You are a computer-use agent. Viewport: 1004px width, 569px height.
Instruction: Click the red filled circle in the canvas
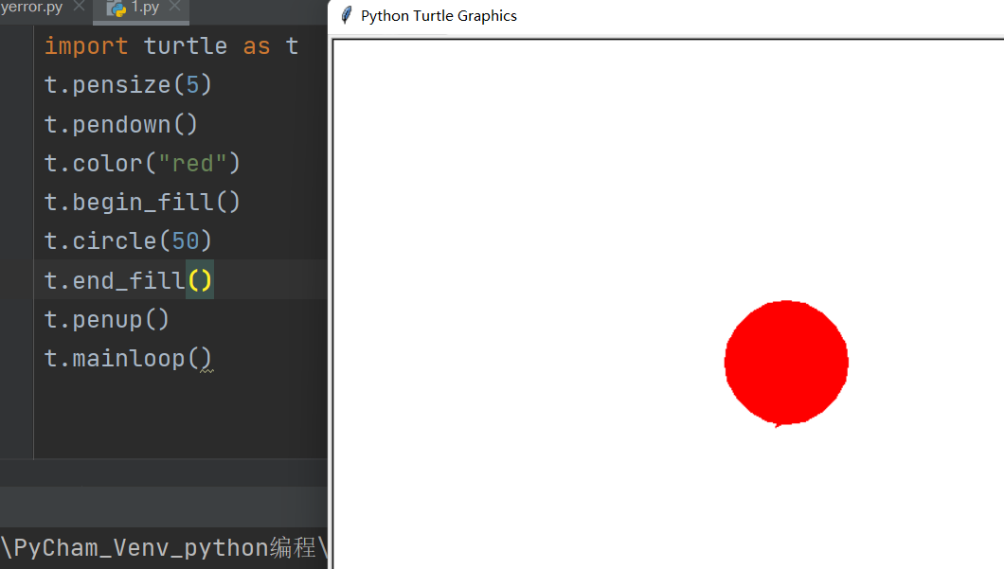pos(786,363)
